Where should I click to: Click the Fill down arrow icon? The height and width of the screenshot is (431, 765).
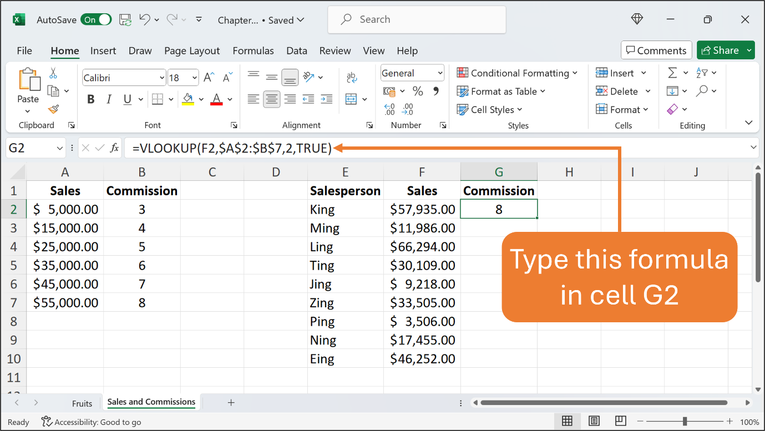click(x=672, y=90)
